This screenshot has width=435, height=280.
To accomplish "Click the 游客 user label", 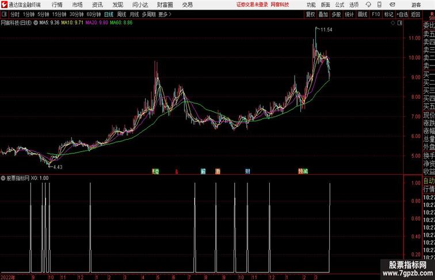I will (416, 5).
